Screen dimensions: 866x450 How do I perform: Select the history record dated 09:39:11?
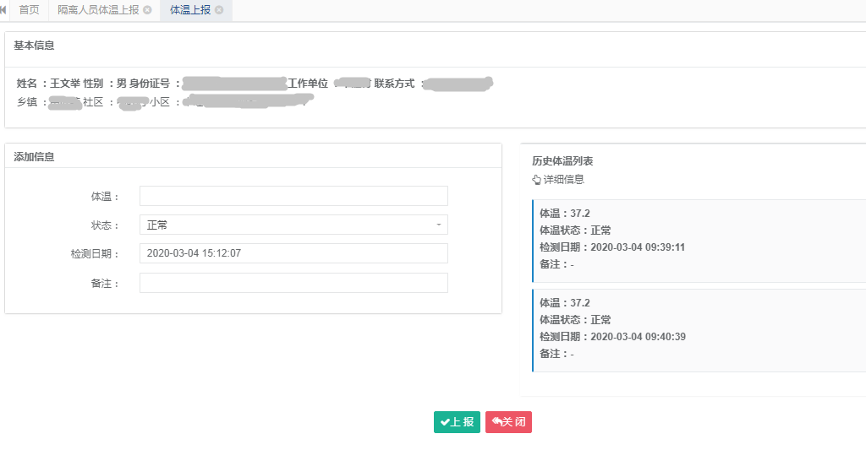[x=698, y=239]
